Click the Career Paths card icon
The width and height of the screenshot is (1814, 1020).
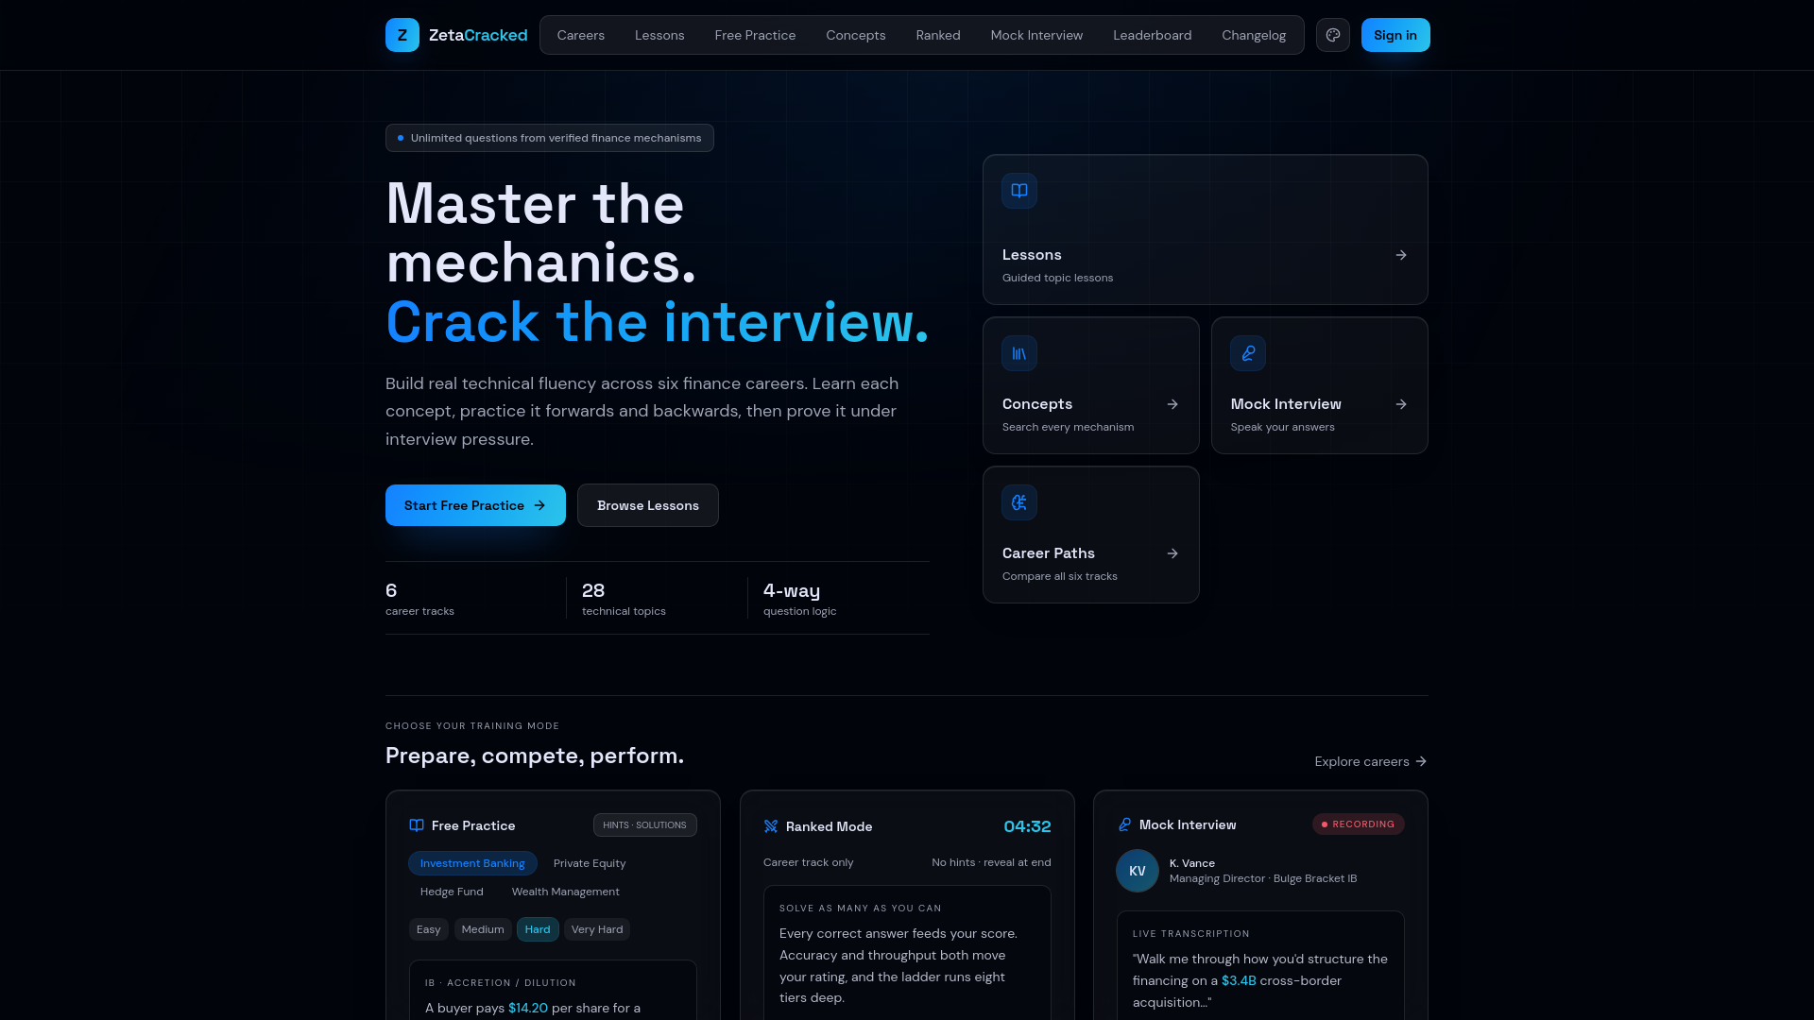point(1019,502)
